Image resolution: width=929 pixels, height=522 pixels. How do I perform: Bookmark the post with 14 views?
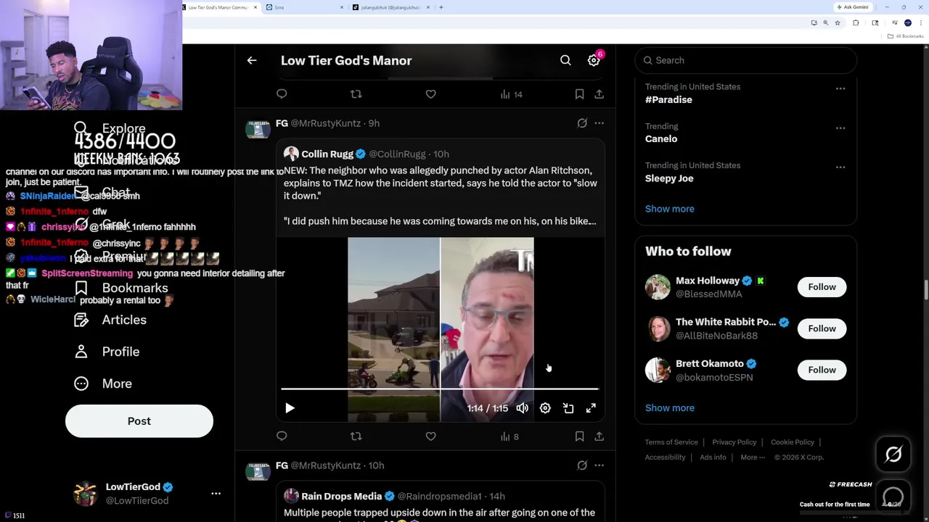pos(579,94)
